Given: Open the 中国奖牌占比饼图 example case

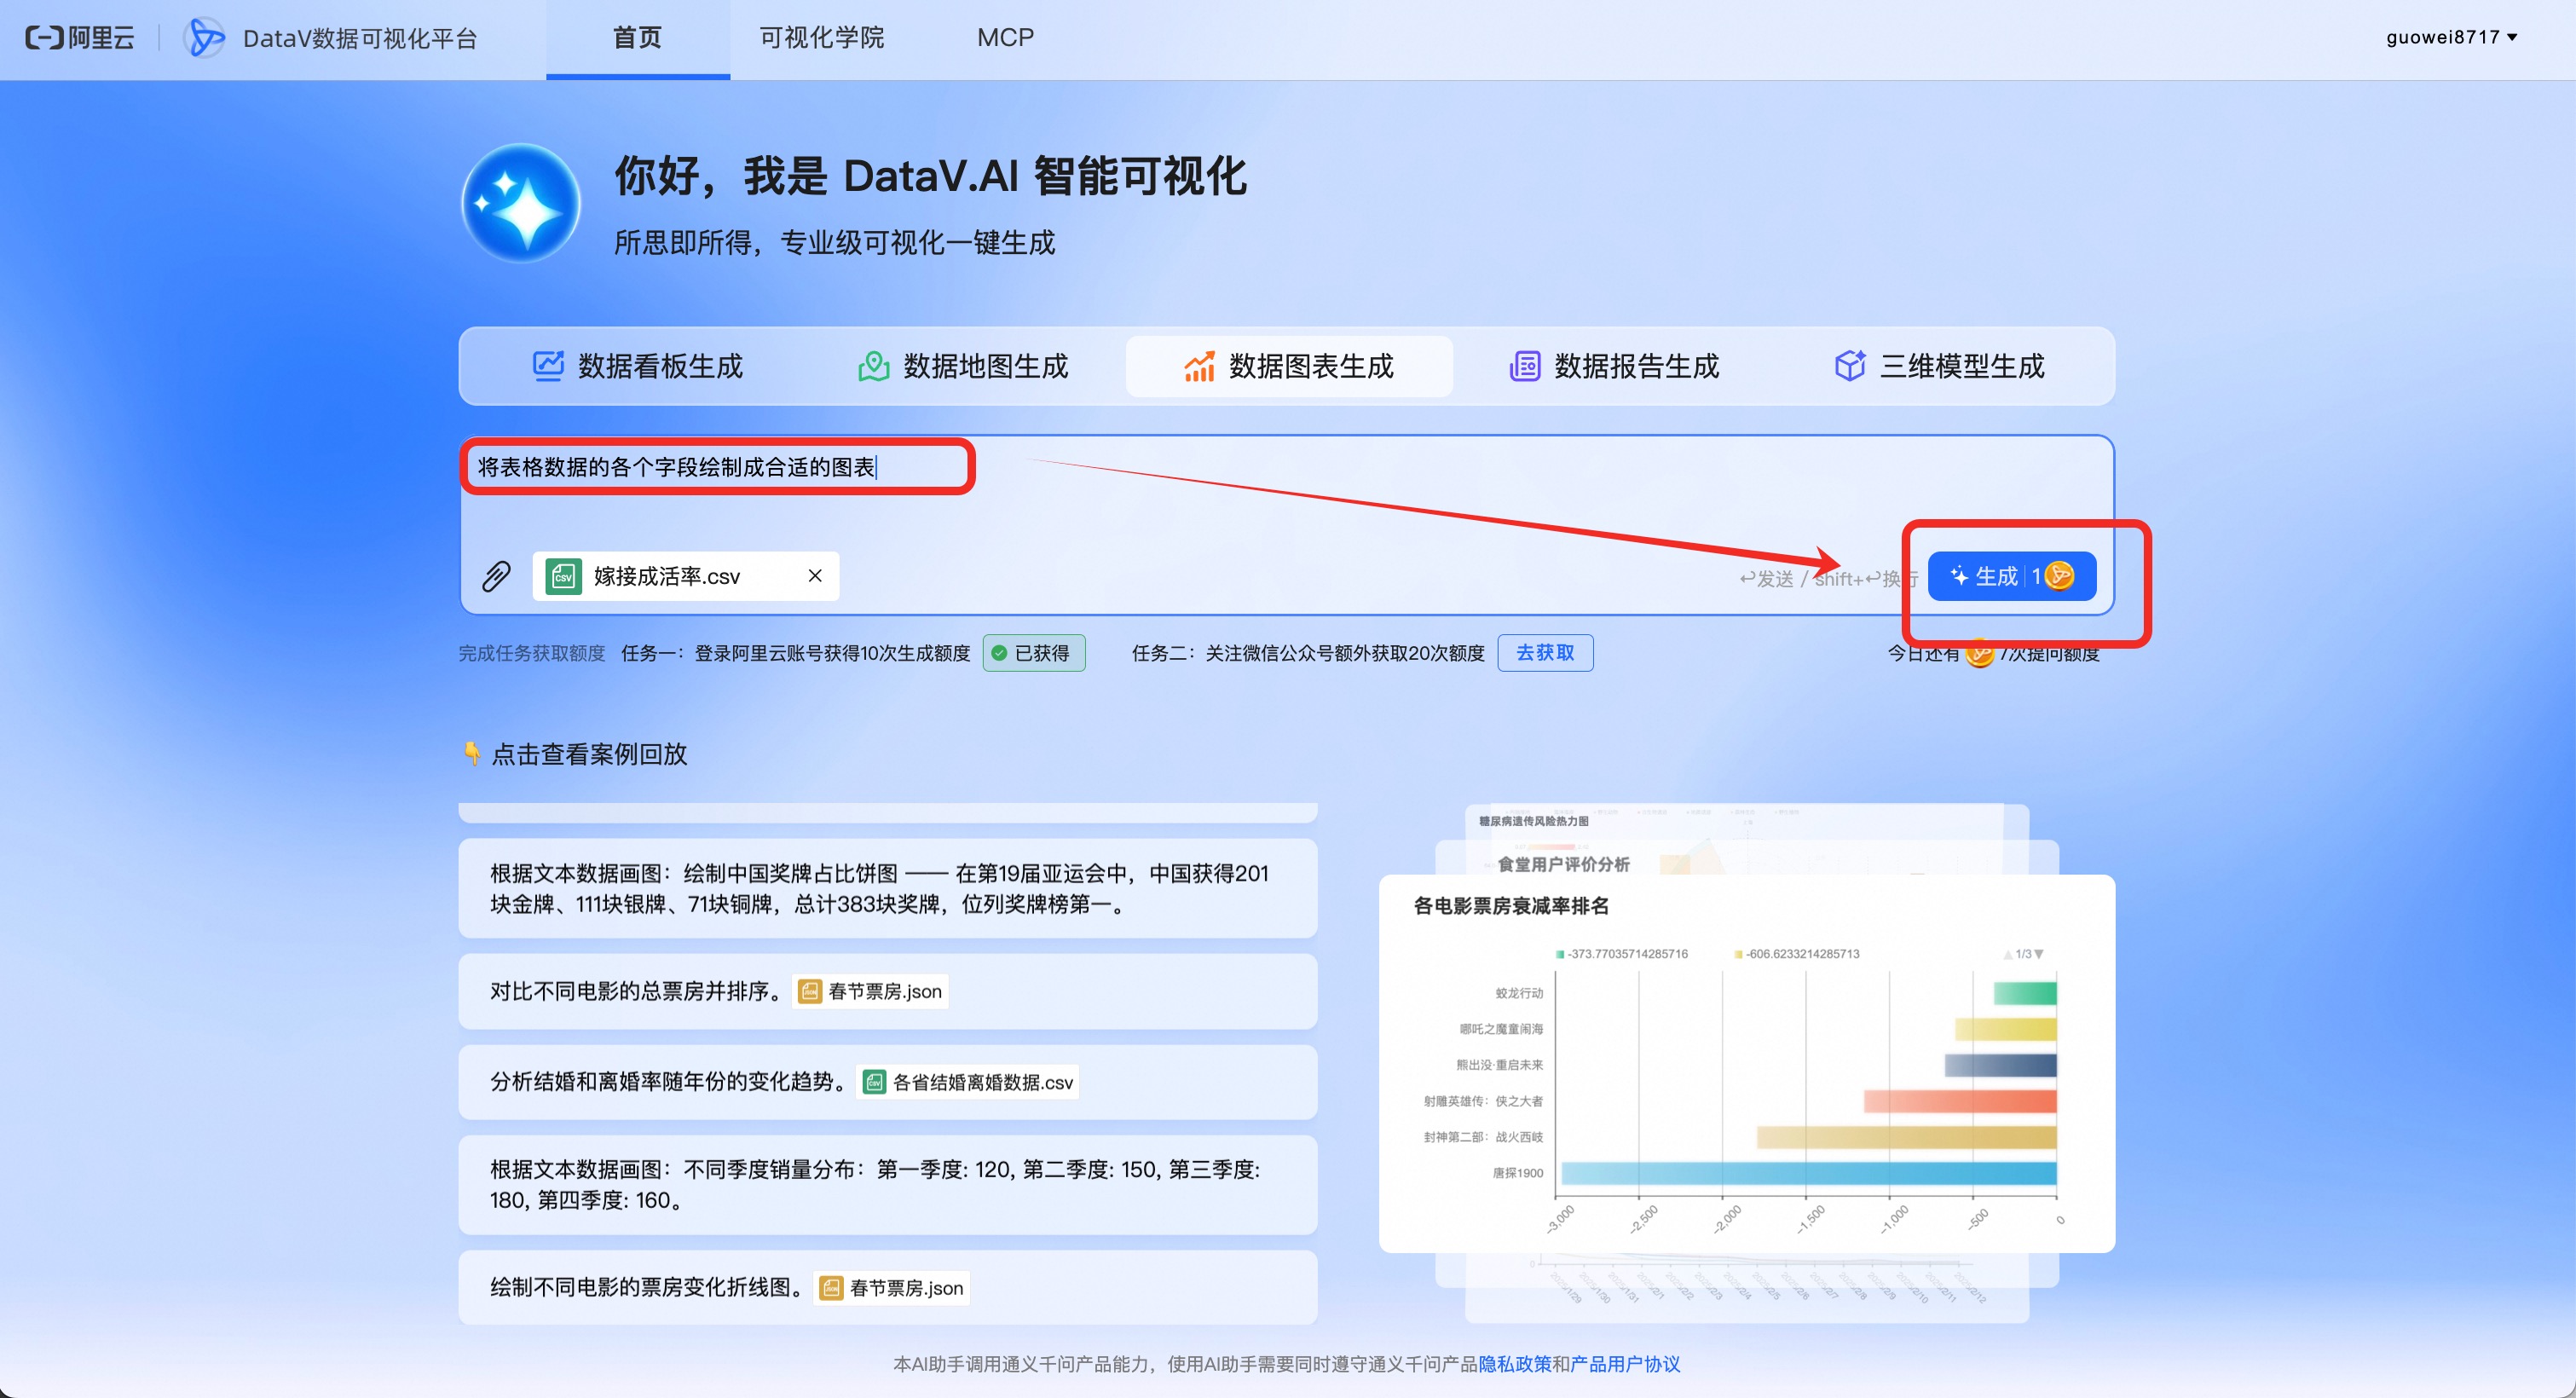Looking at the screenshot, I should coord(887,888).
